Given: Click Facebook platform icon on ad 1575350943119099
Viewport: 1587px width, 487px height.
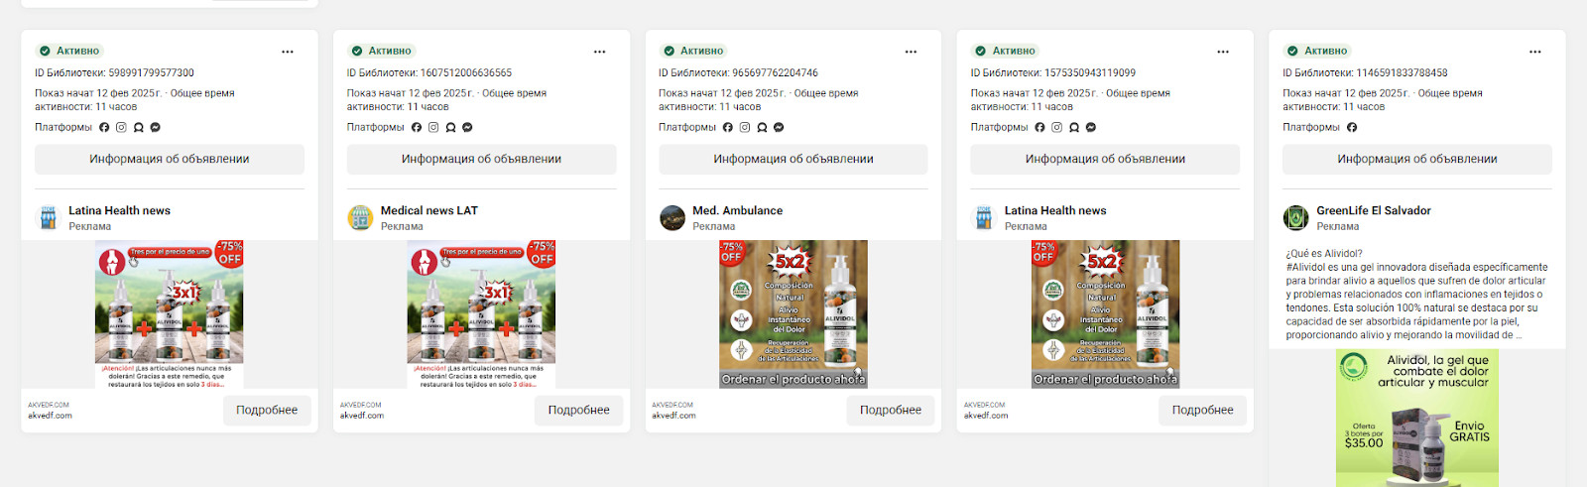Looking at the screenshot, I should coord(1039,127).
